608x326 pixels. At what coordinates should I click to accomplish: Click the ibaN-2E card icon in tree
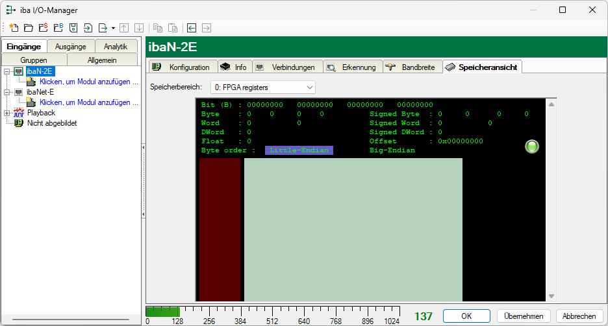click(19, 71)
